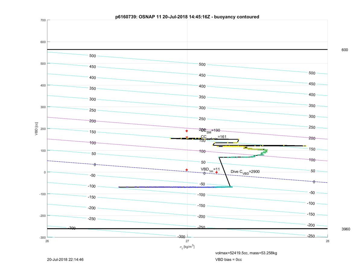Click the '600' label outside the right plot edge
The image size is (362, 267).
pyautogui.click(x=345, y=50)
